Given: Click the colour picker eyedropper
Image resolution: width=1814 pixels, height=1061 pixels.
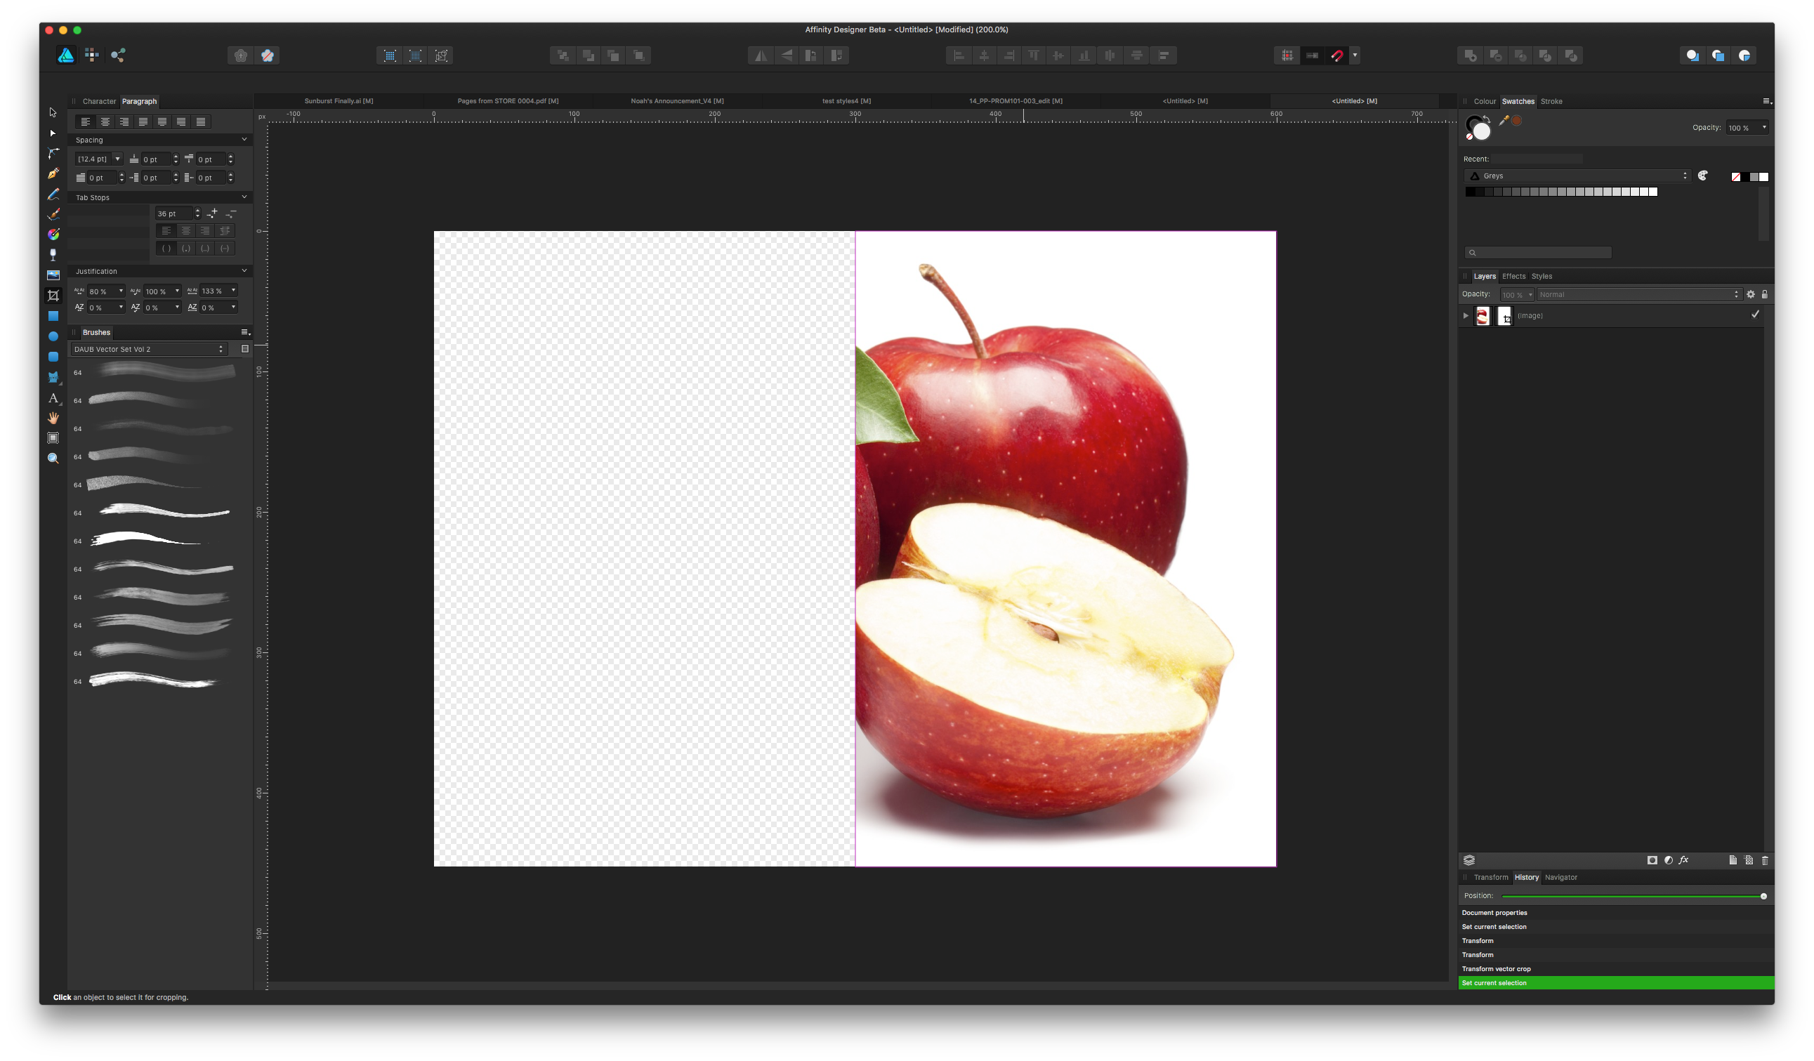Looking at the screenshot, I should tap(1504, 120).
